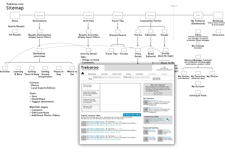Open the QueenRoo featured family link
This screenshot has width=225, height=161.
pos(152,137)
